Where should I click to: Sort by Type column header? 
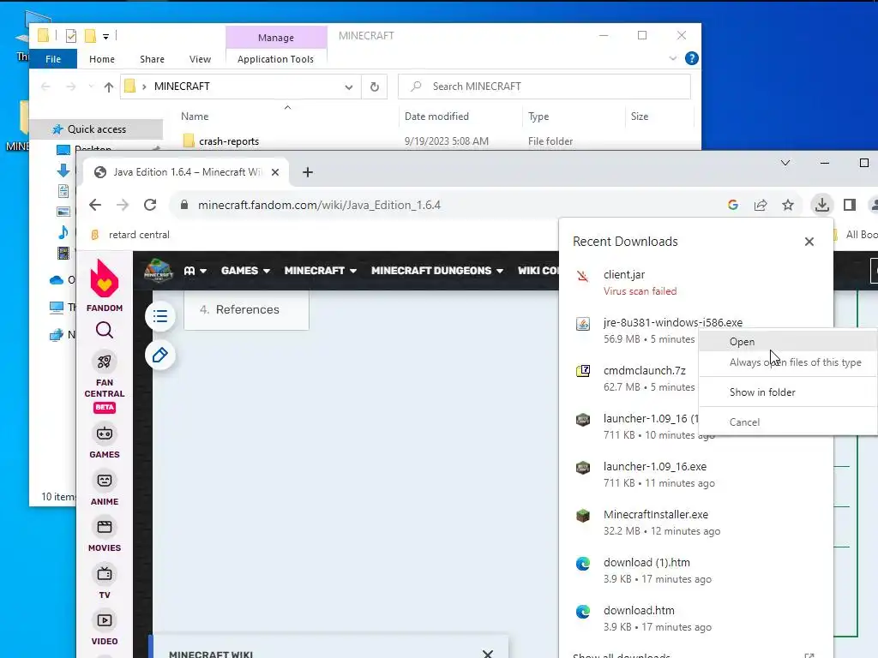coord(538,117)
